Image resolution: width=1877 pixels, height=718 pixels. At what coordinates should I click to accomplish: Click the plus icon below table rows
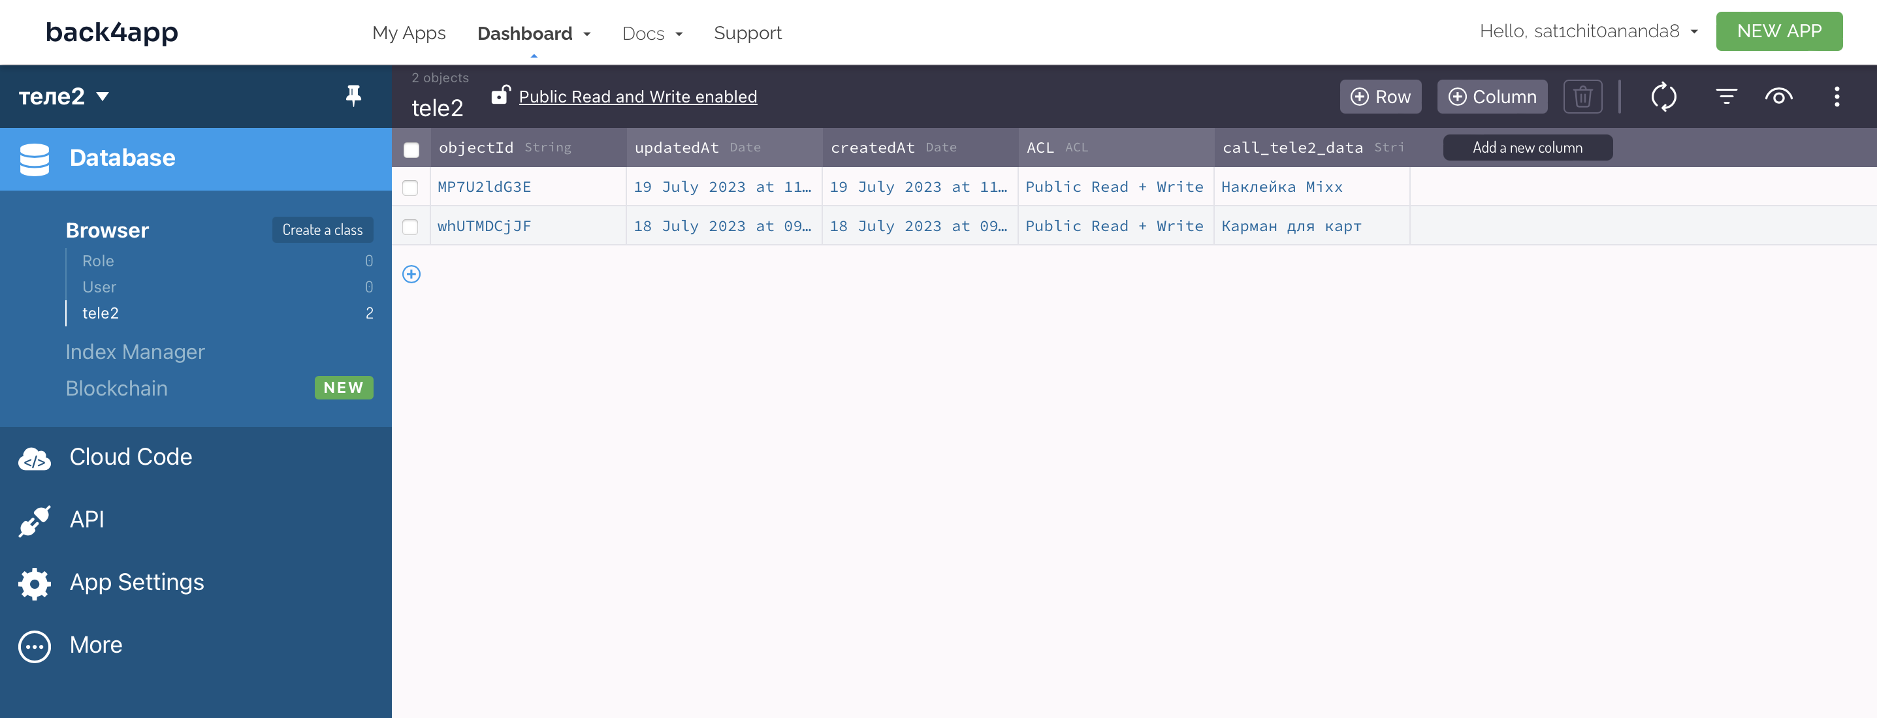(411, 273)
